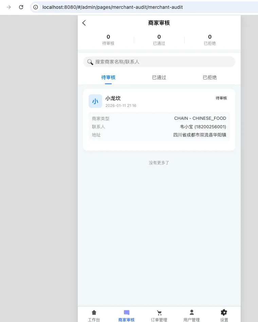Click the browser URL address bar
Screen dimensions: 258x322
coord(136,7)
